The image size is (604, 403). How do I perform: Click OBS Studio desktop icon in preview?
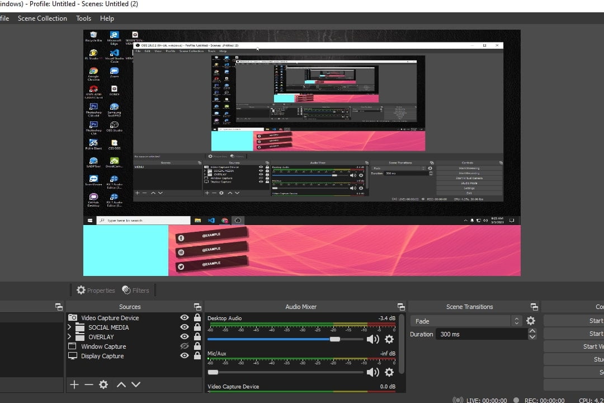[114, 126]
